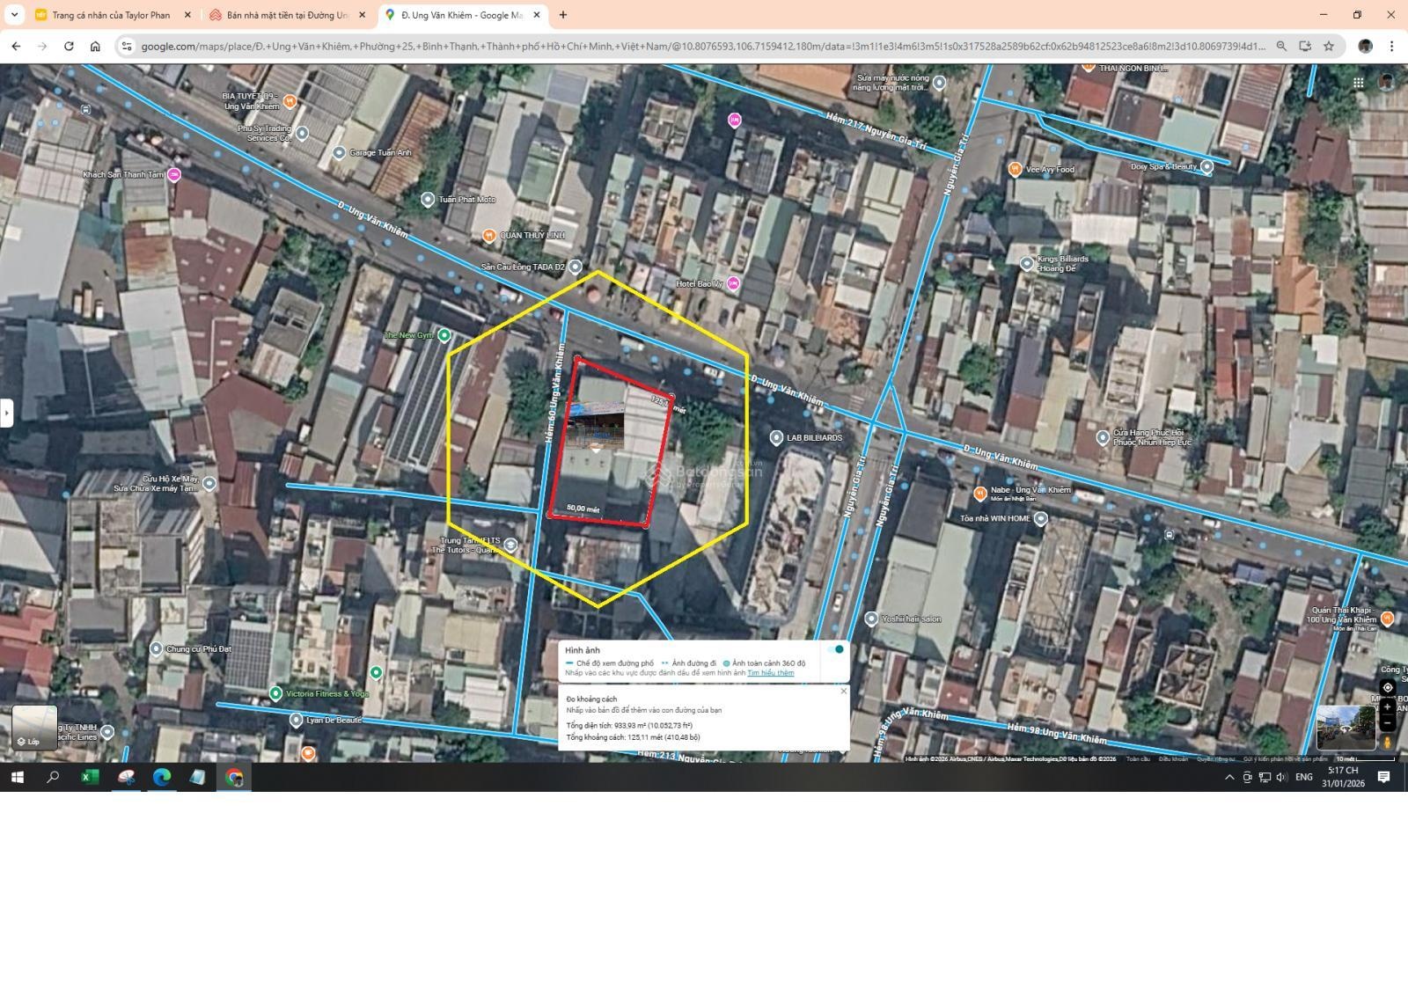Open the Chrome three-dot menu

[1391, 46]
